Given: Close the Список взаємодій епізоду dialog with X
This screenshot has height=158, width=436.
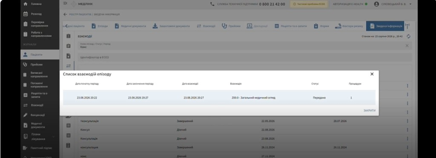Looking at the screenshot, I should coord(372,74).
